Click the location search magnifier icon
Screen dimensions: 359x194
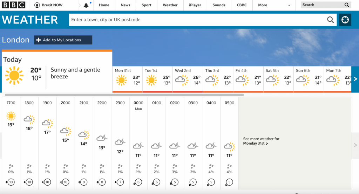click(330, 20)
